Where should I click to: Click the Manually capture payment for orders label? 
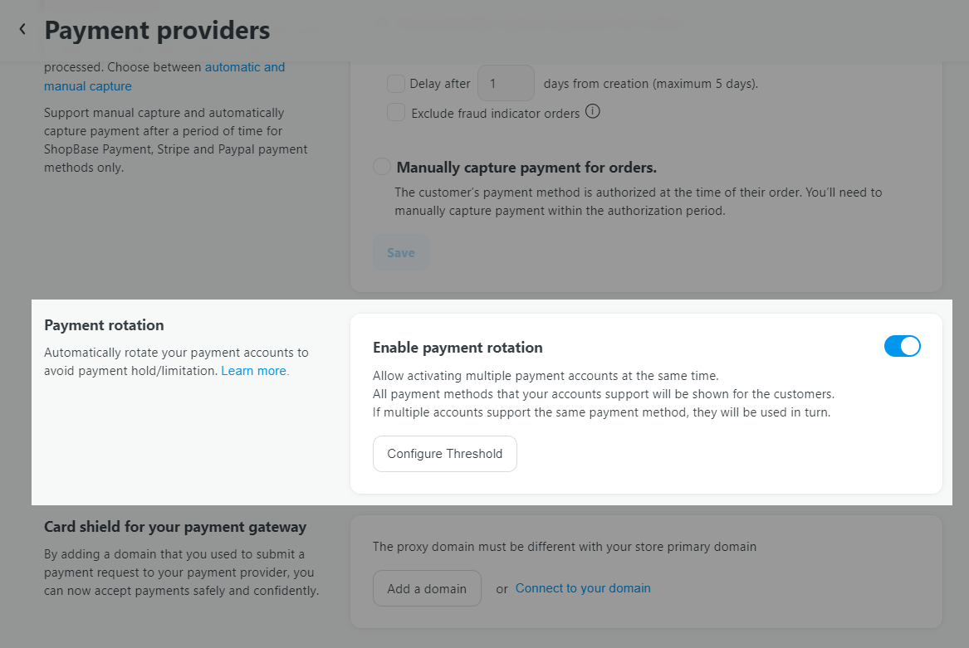(x=526, y=168)
